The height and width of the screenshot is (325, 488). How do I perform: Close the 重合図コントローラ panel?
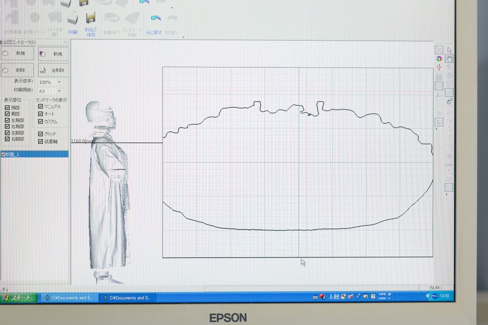pyautogui.click(x=65, y=42)
